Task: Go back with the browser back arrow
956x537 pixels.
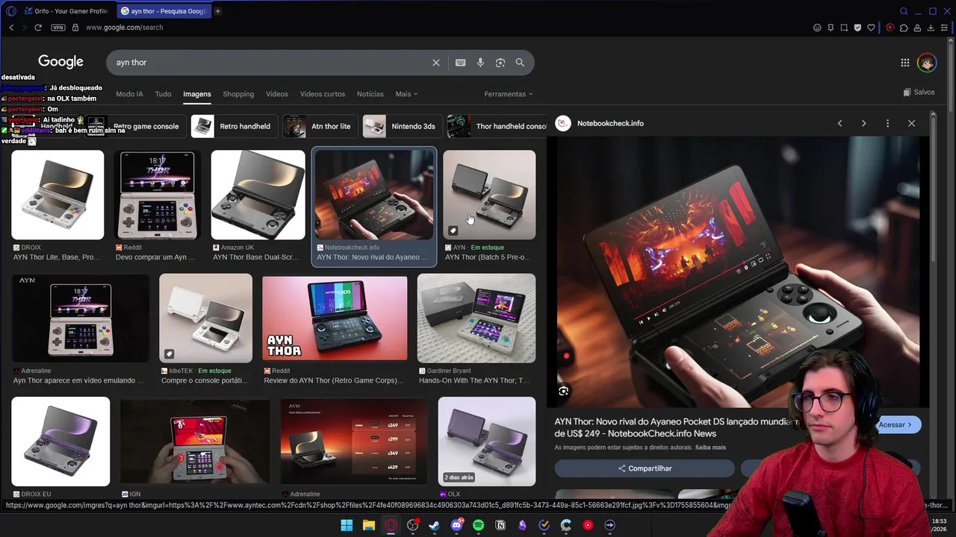Action: pos(11,28)
